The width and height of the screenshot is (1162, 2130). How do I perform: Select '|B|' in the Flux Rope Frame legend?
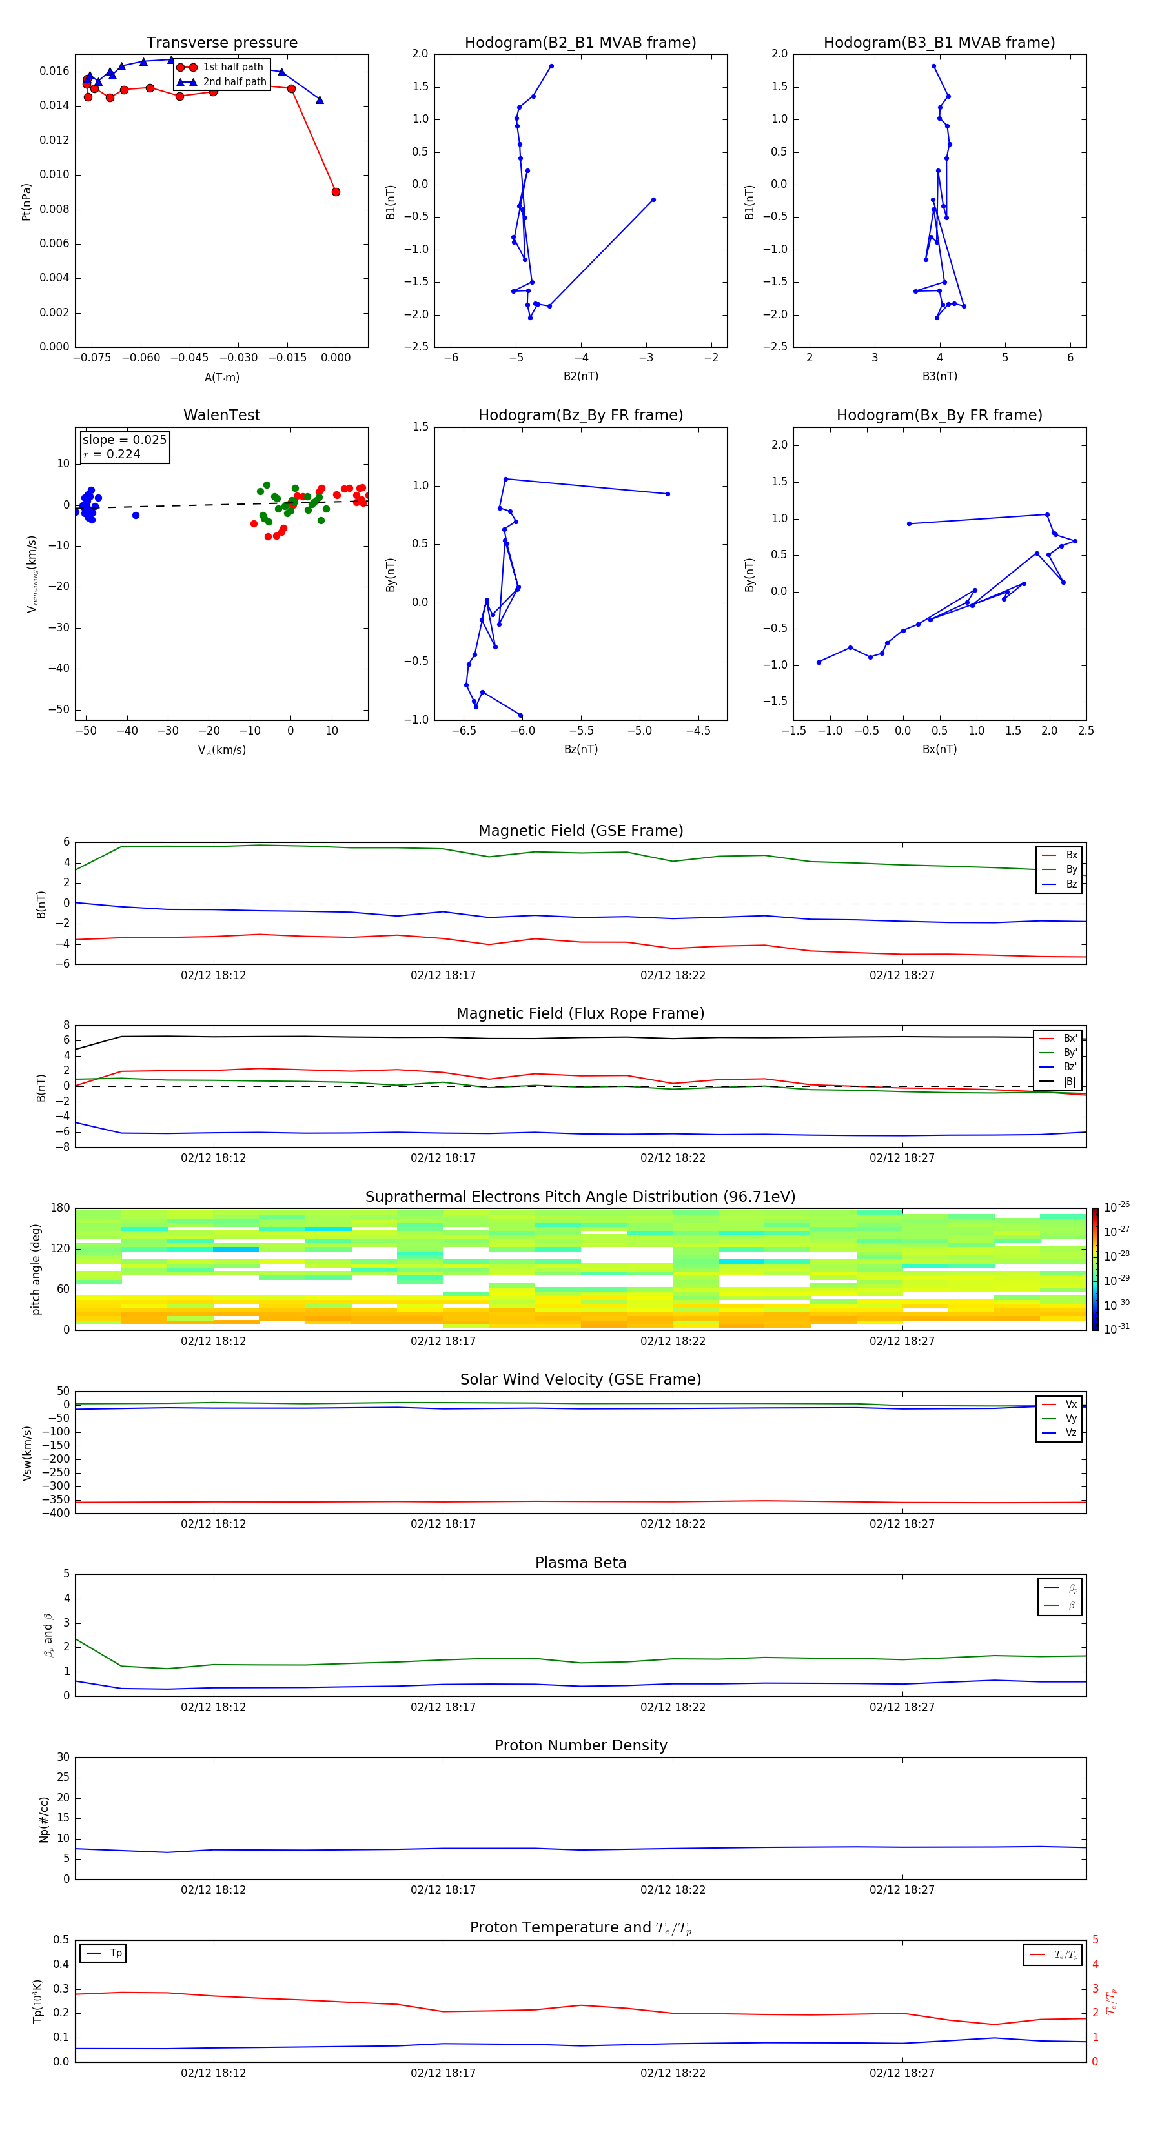click(x=1059, y=1082)
